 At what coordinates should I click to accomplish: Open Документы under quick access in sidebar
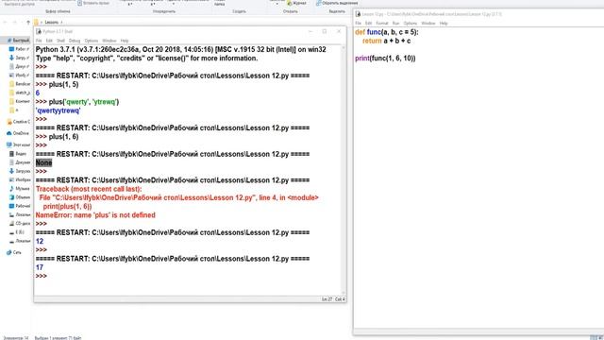tap(19, 66)
